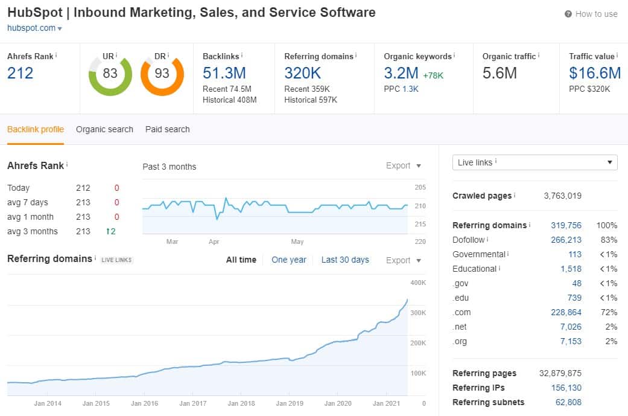Image resolution: width=628 pixels, height=416 pixels.
Task: Click the avg 3 months rank row
Action: point(63,231)
